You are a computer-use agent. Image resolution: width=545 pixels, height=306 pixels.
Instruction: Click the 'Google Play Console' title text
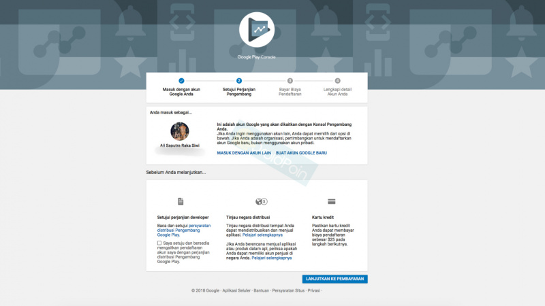[257, 57]
